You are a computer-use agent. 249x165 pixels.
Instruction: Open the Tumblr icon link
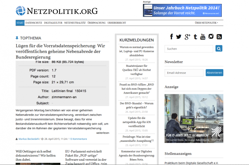[195, 37]
